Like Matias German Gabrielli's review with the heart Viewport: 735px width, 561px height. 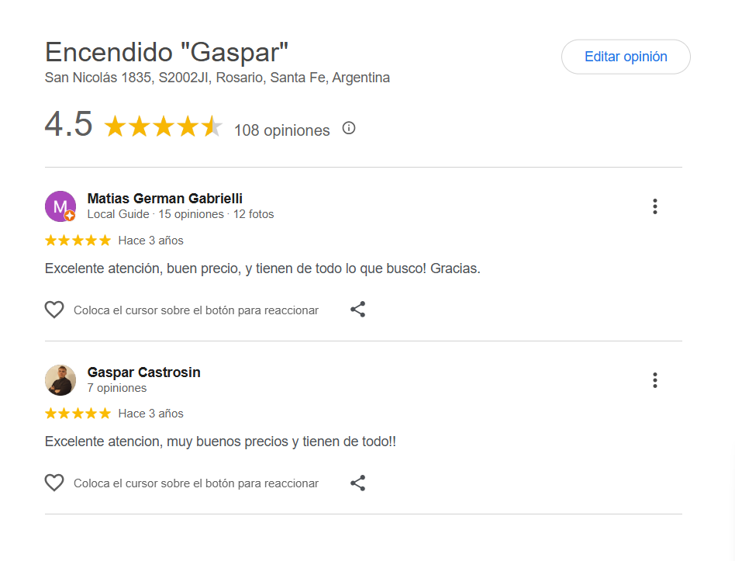point(54,310)
